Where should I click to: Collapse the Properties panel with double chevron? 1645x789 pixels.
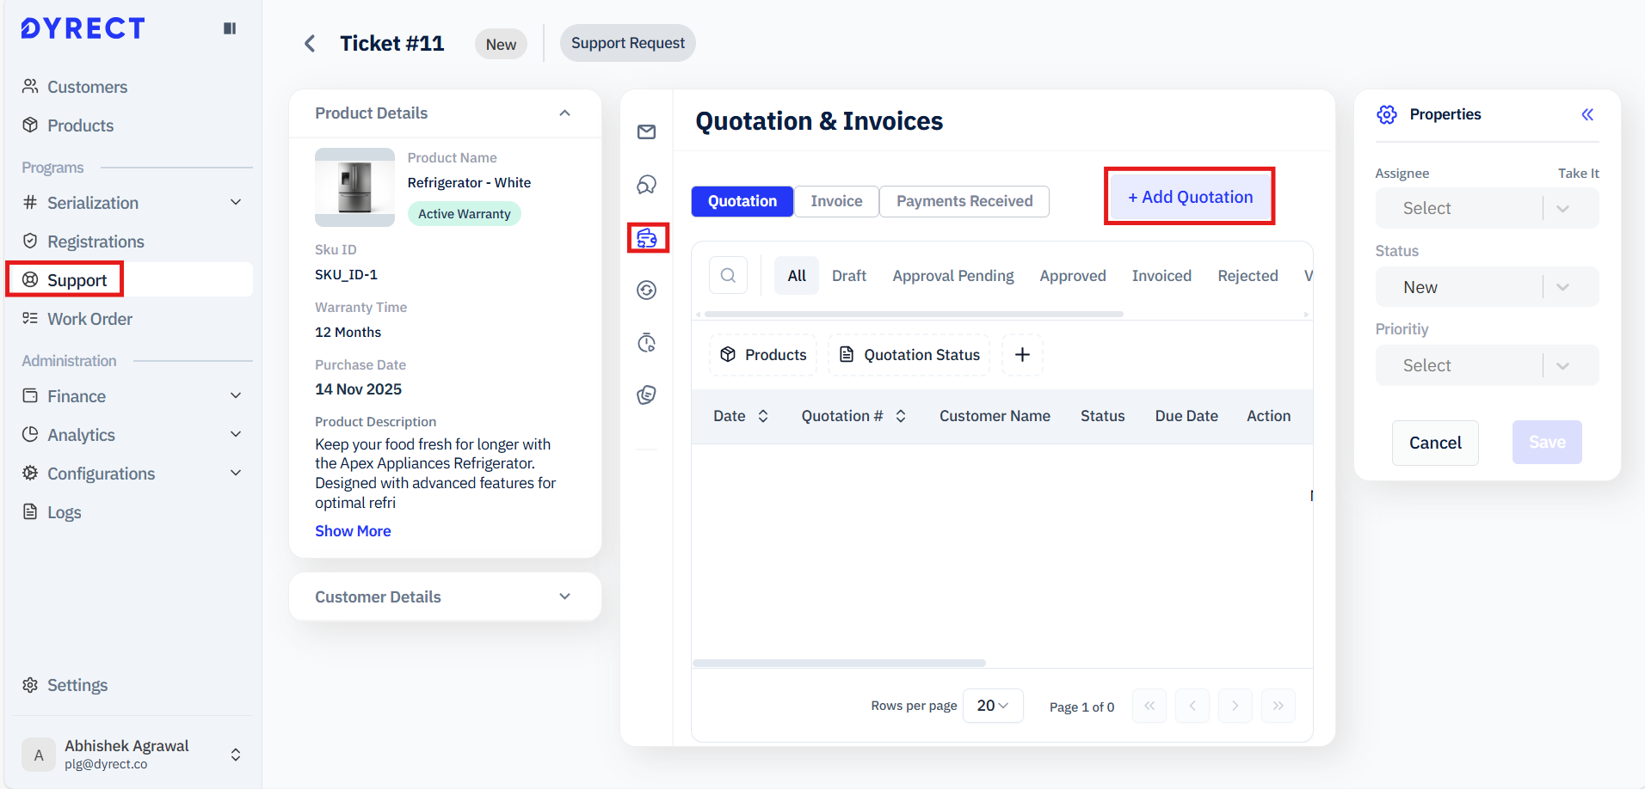pyautogui.click(x=1586, y=114)
